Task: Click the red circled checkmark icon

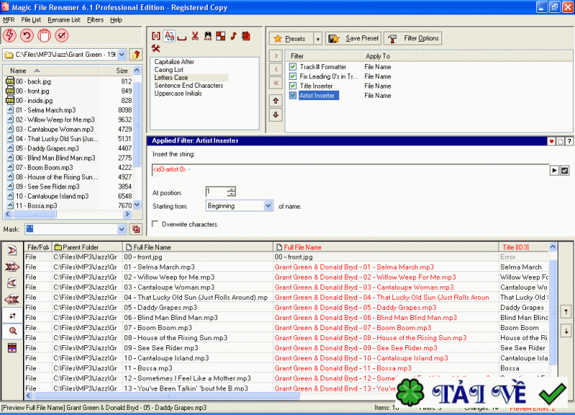Action: [62, 35]
